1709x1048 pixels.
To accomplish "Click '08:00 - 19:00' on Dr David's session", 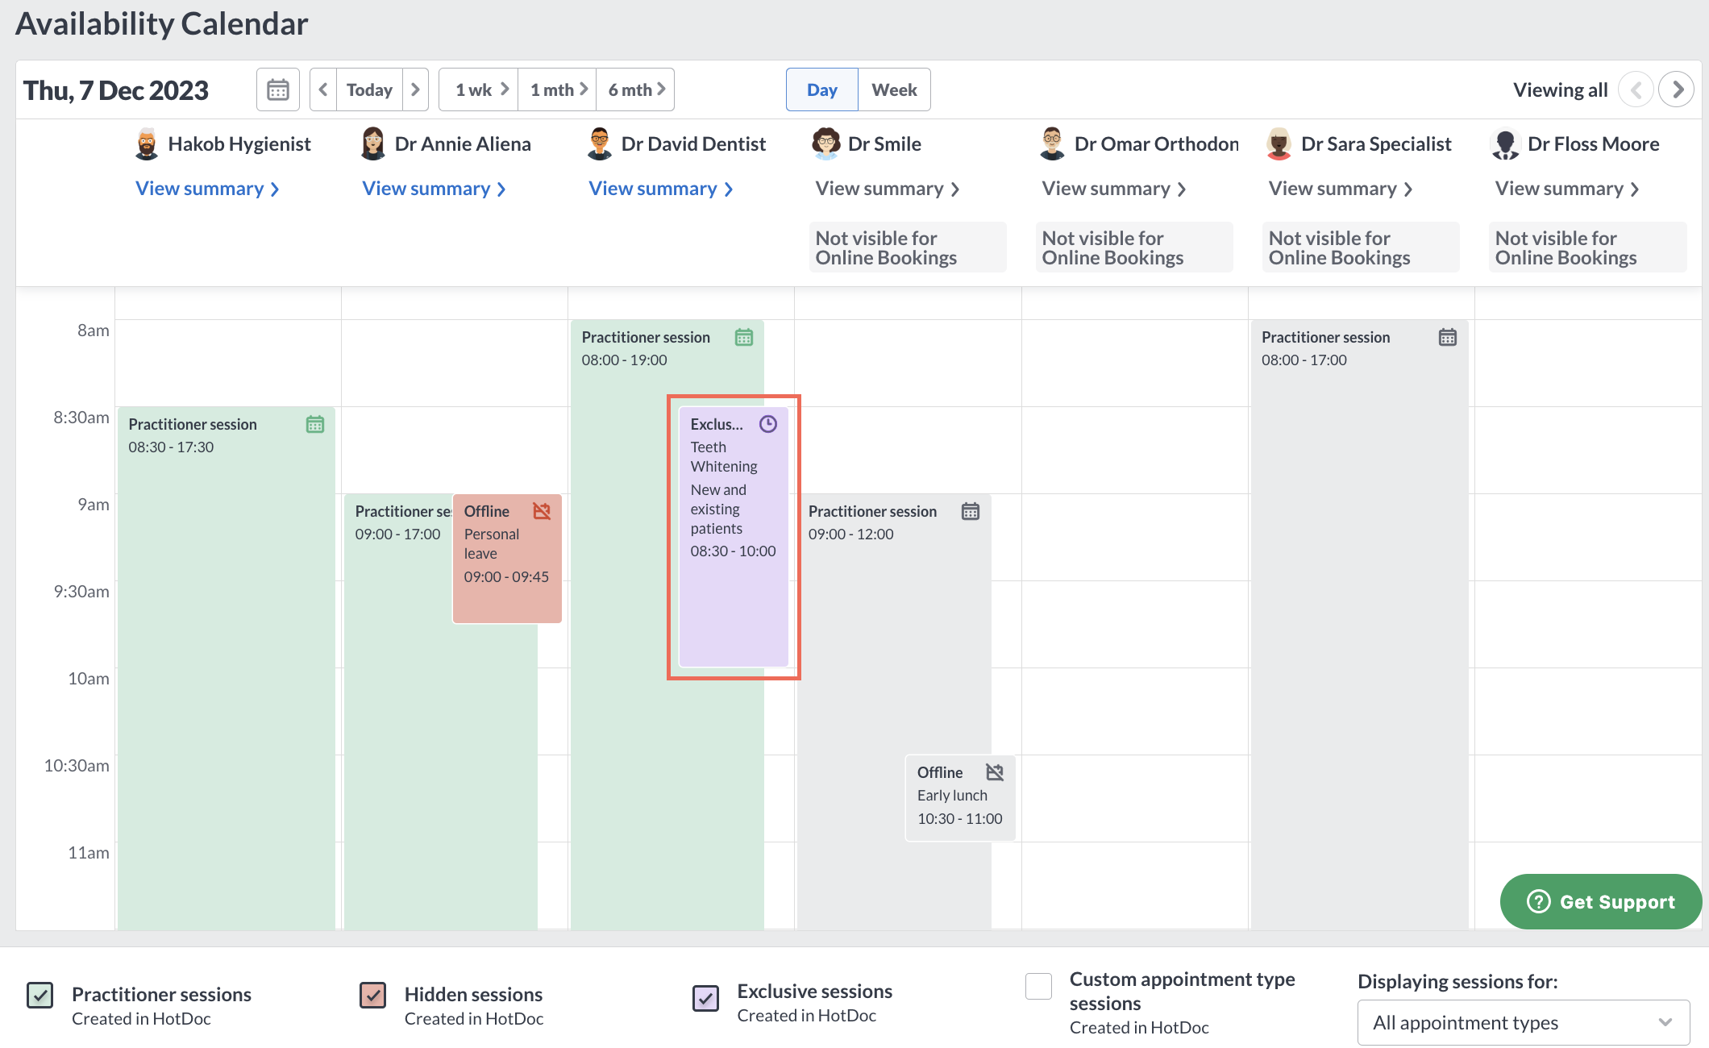I will click(x=625, y=360).
